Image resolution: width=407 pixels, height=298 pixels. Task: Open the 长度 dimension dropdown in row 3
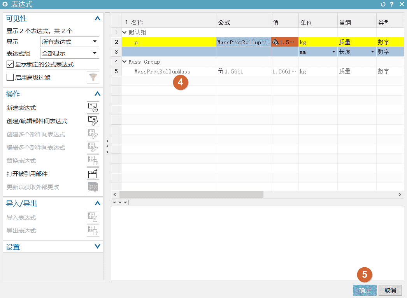pos(372,52)
